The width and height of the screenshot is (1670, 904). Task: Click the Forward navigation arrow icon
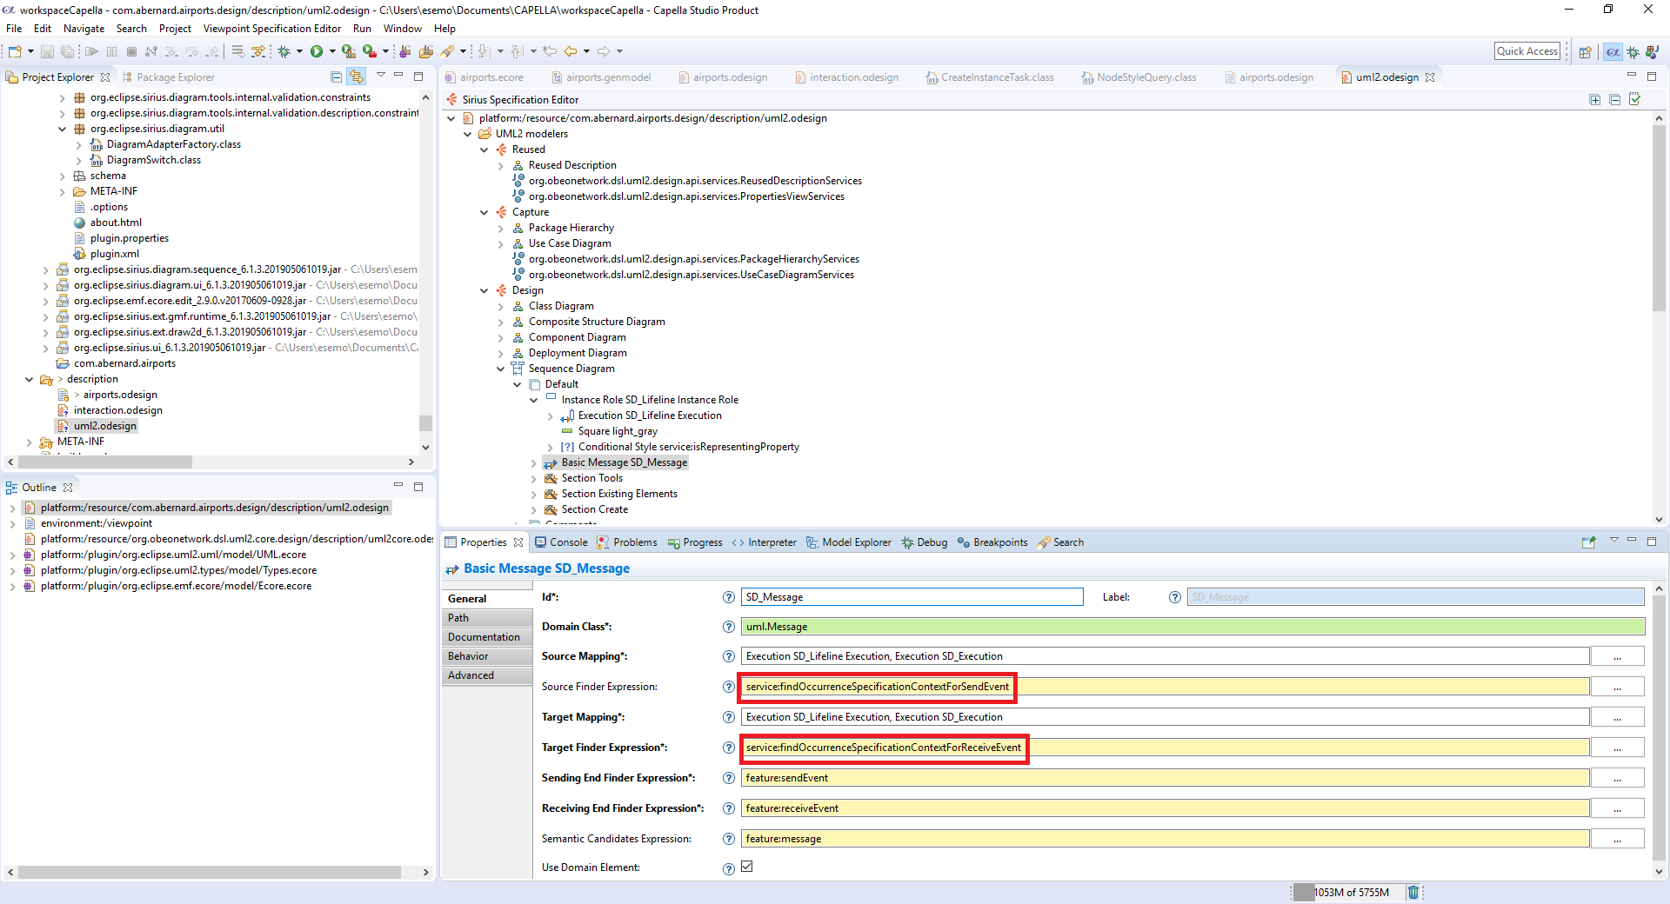click(604, 51)
